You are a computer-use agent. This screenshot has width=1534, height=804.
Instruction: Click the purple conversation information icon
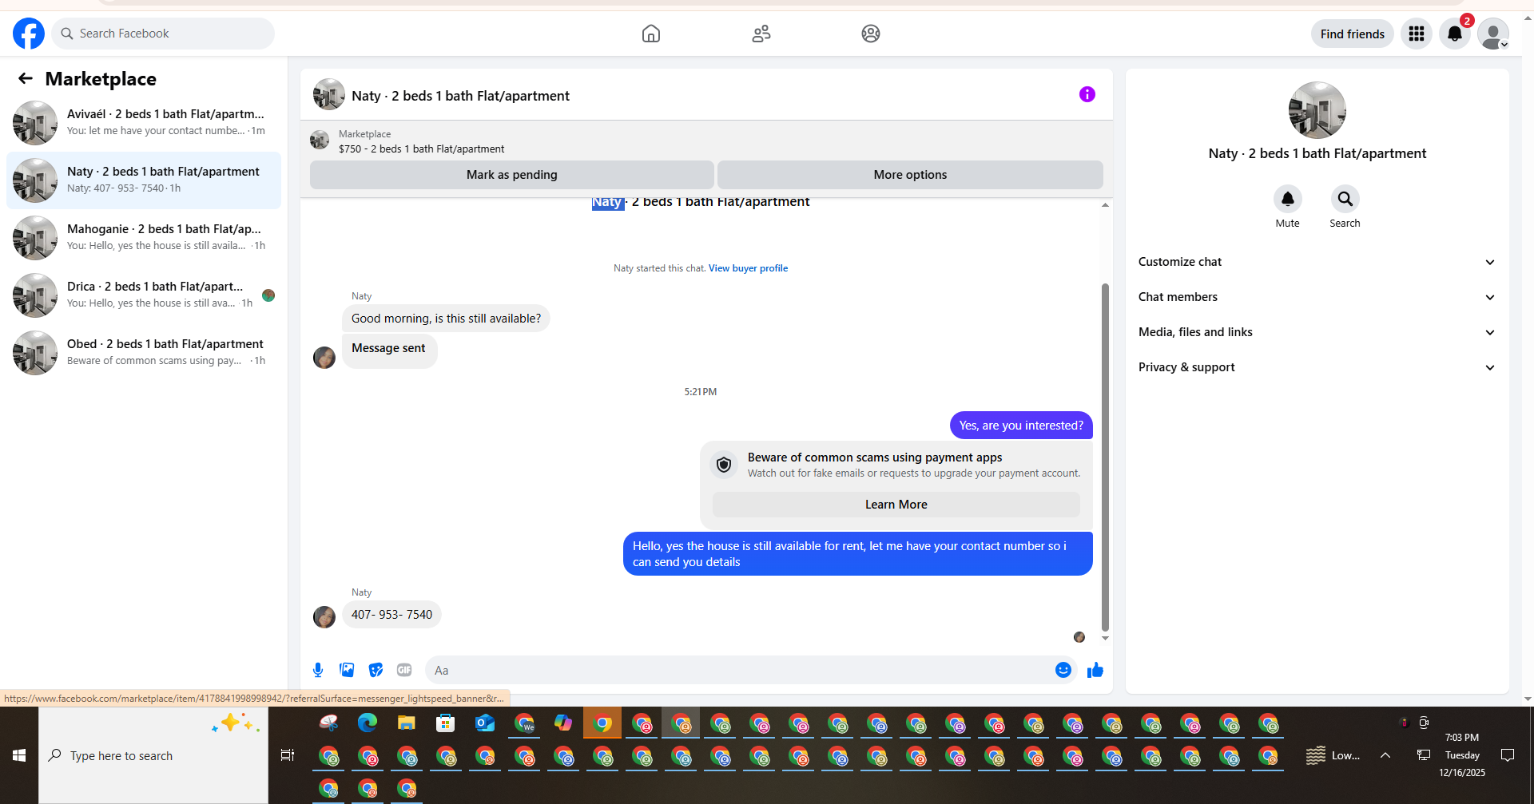[1087, 94]
